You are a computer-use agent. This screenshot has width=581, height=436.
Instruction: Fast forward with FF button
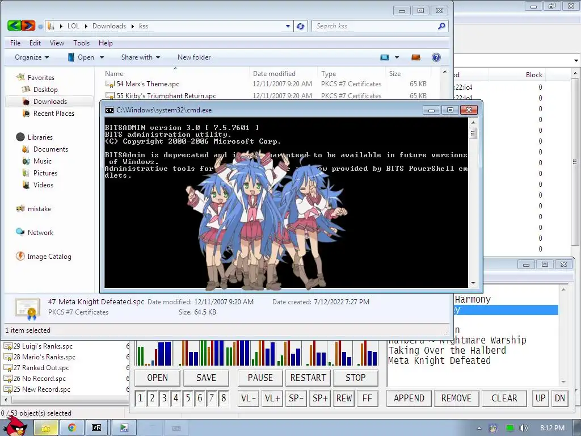(367, 398)
